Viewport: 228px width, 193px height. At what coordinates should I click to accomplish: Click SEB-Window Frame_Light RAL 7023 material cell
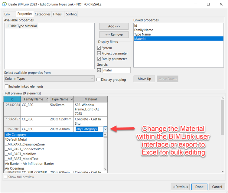(91, 109)
